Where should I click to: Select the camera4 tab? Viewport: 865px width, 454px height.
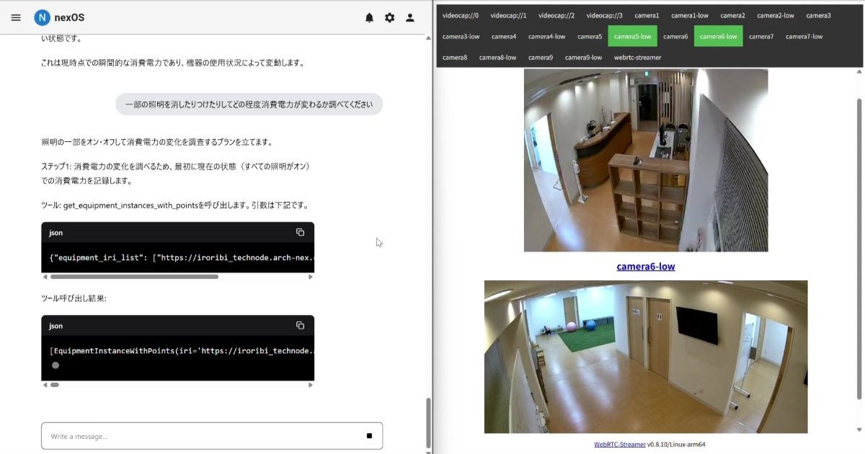tap(504, 36)
